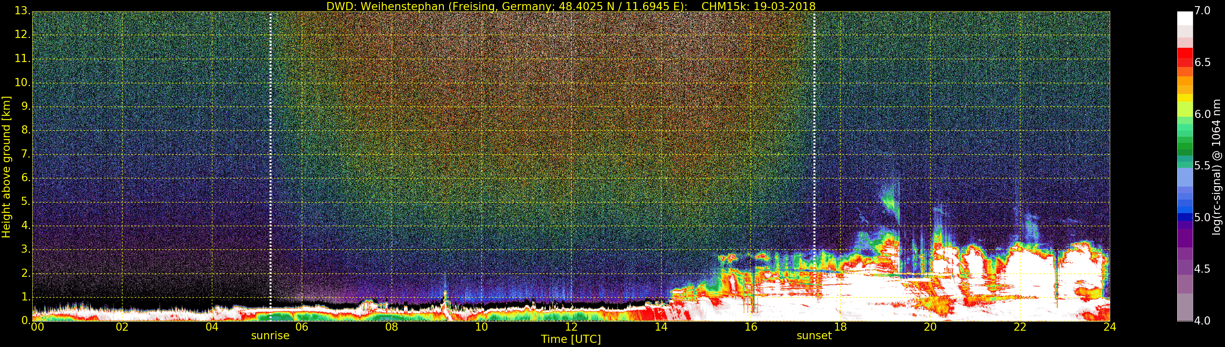Click the colorbar tick label 6.0

[x=1202, y=114]
